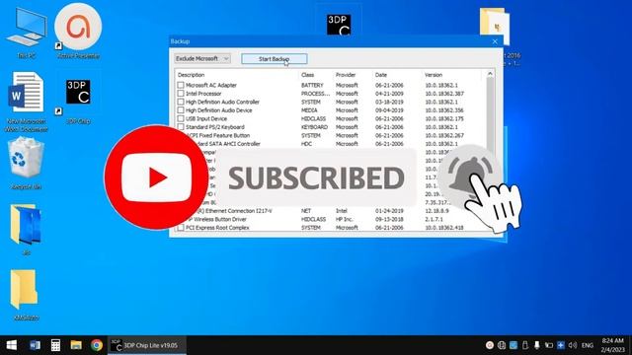Image resolution: width=632 pixels, height=355 pixels.
Task: Click the USB safely-remove tray icon
Action: click(x=525, y=345)
